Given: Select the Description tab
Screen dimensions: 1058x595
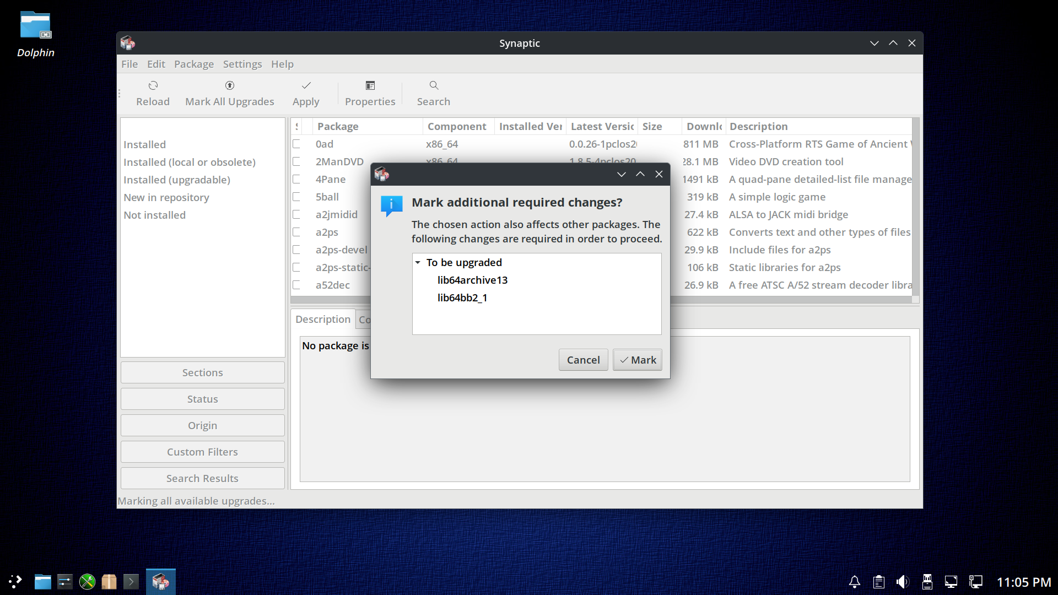Looking at the screenshot, I should pos(323,319).
